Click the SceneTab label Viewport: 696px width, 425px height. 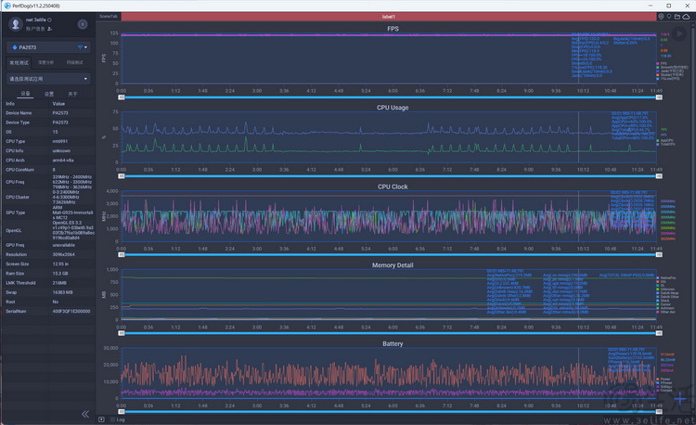[x=109, y=17]
